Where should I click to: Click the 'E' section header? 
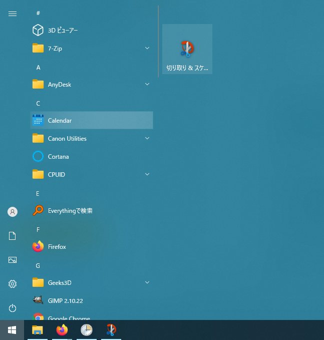tap(38, 194)
